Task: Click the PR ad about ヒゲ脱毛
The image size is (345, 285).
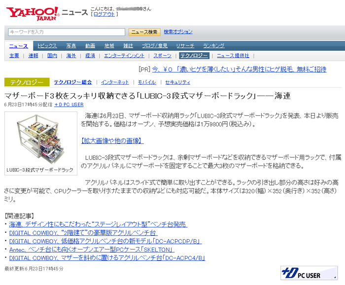Action: (x=239, y=70)
